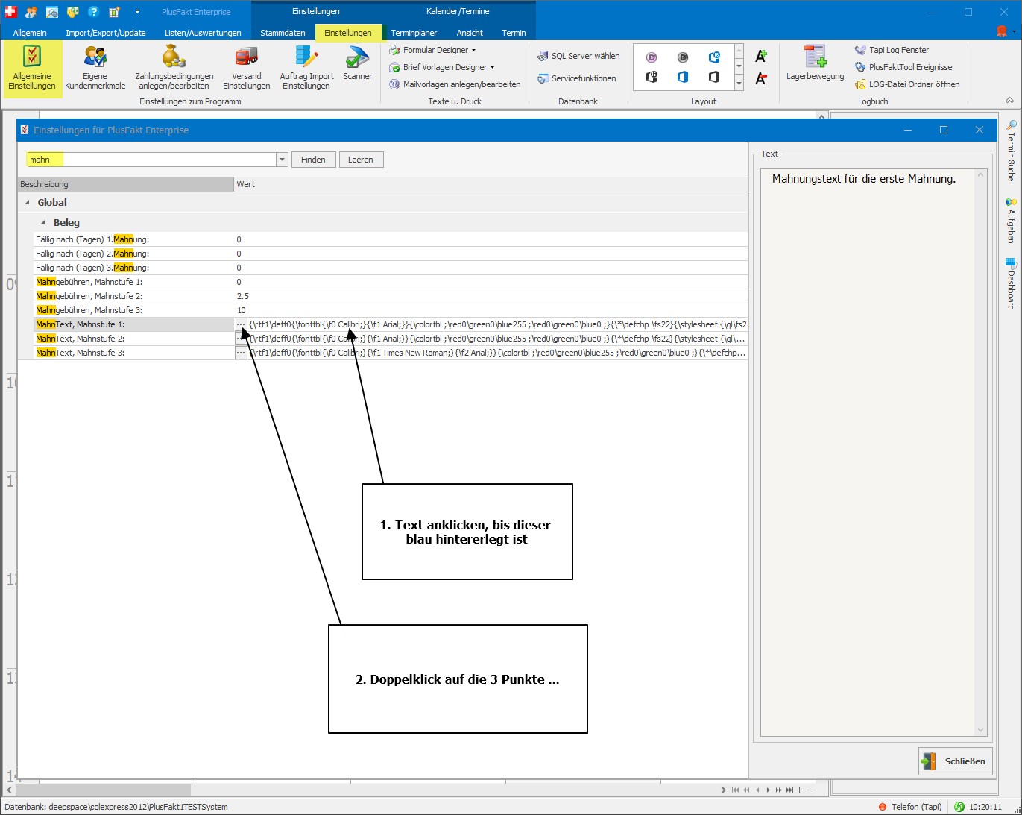The width and height of the screenshot is (1022, 815).
Task: Click value 2.5 for Mahngebühren Mahnstufe 2
Action: pyautogui.click(x=243, y=296)
